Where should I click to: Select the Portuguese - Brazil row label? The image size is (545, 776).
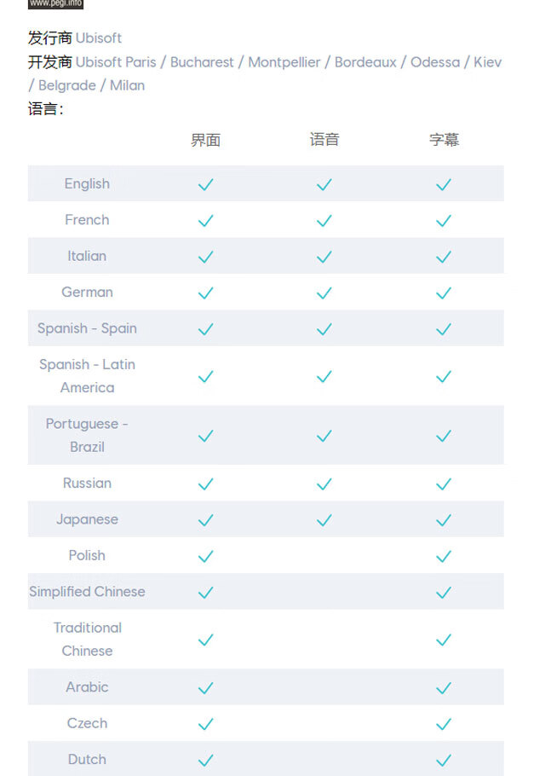click(87, 435)
